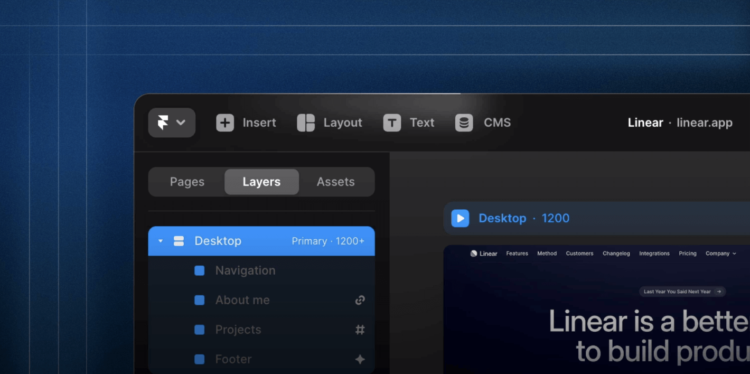
Task: Click Method in preview navigation
Action: (x=547, y=254)
